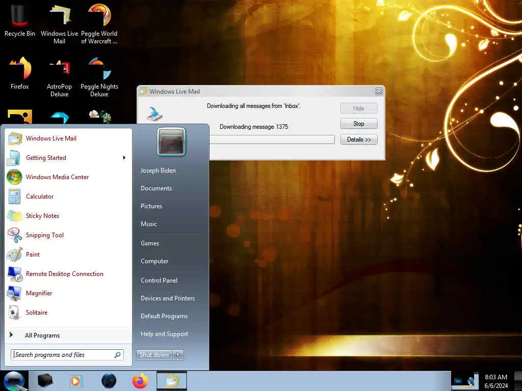Open Peggle World of Warcraft desktop icon
The height and width of the screenshot is (391, 522).
tap(99, 24)
